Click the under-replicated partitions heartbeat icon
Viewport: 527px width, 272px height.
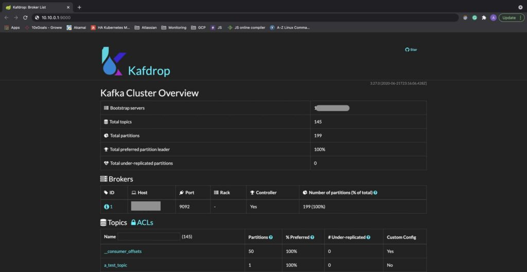point(106,163)
